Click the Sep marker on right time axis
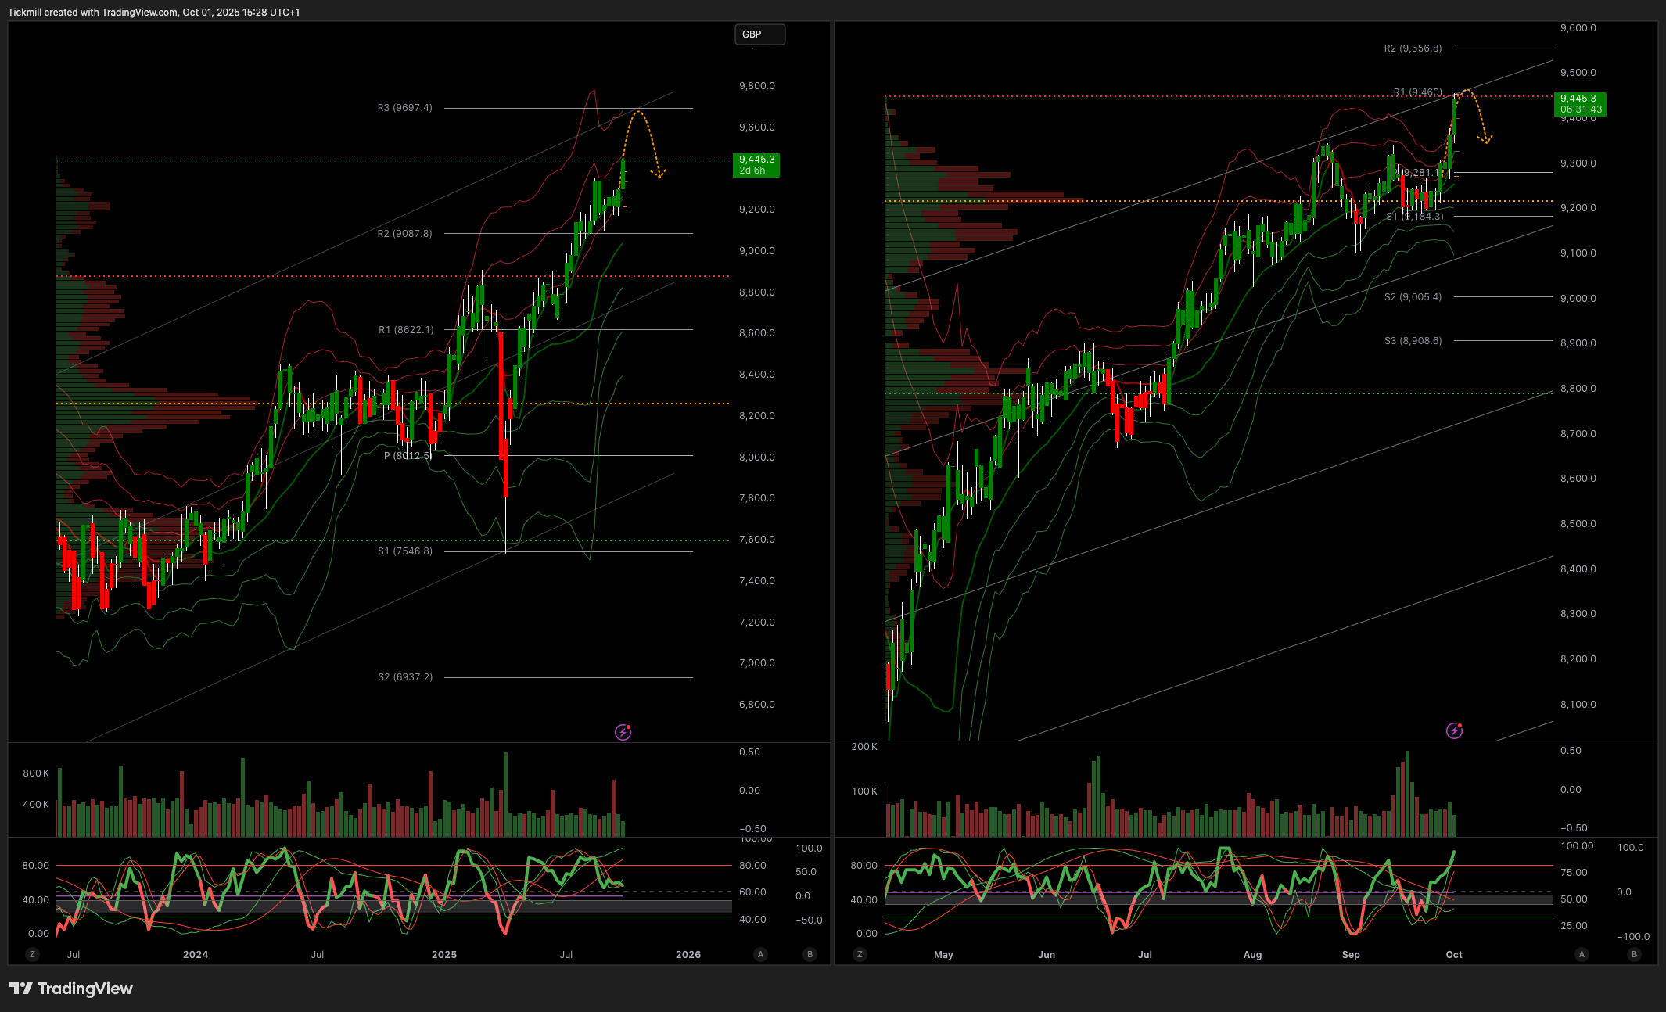1666x1012 pixels. [x=1350, y=954]
